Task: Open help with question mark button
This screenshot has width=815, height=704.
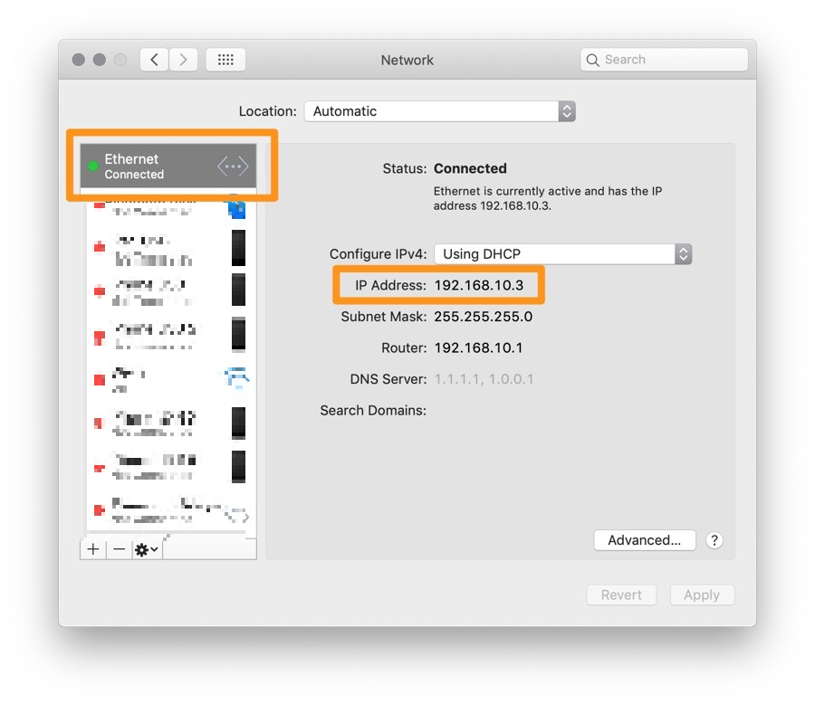Action: click(714, 540)
